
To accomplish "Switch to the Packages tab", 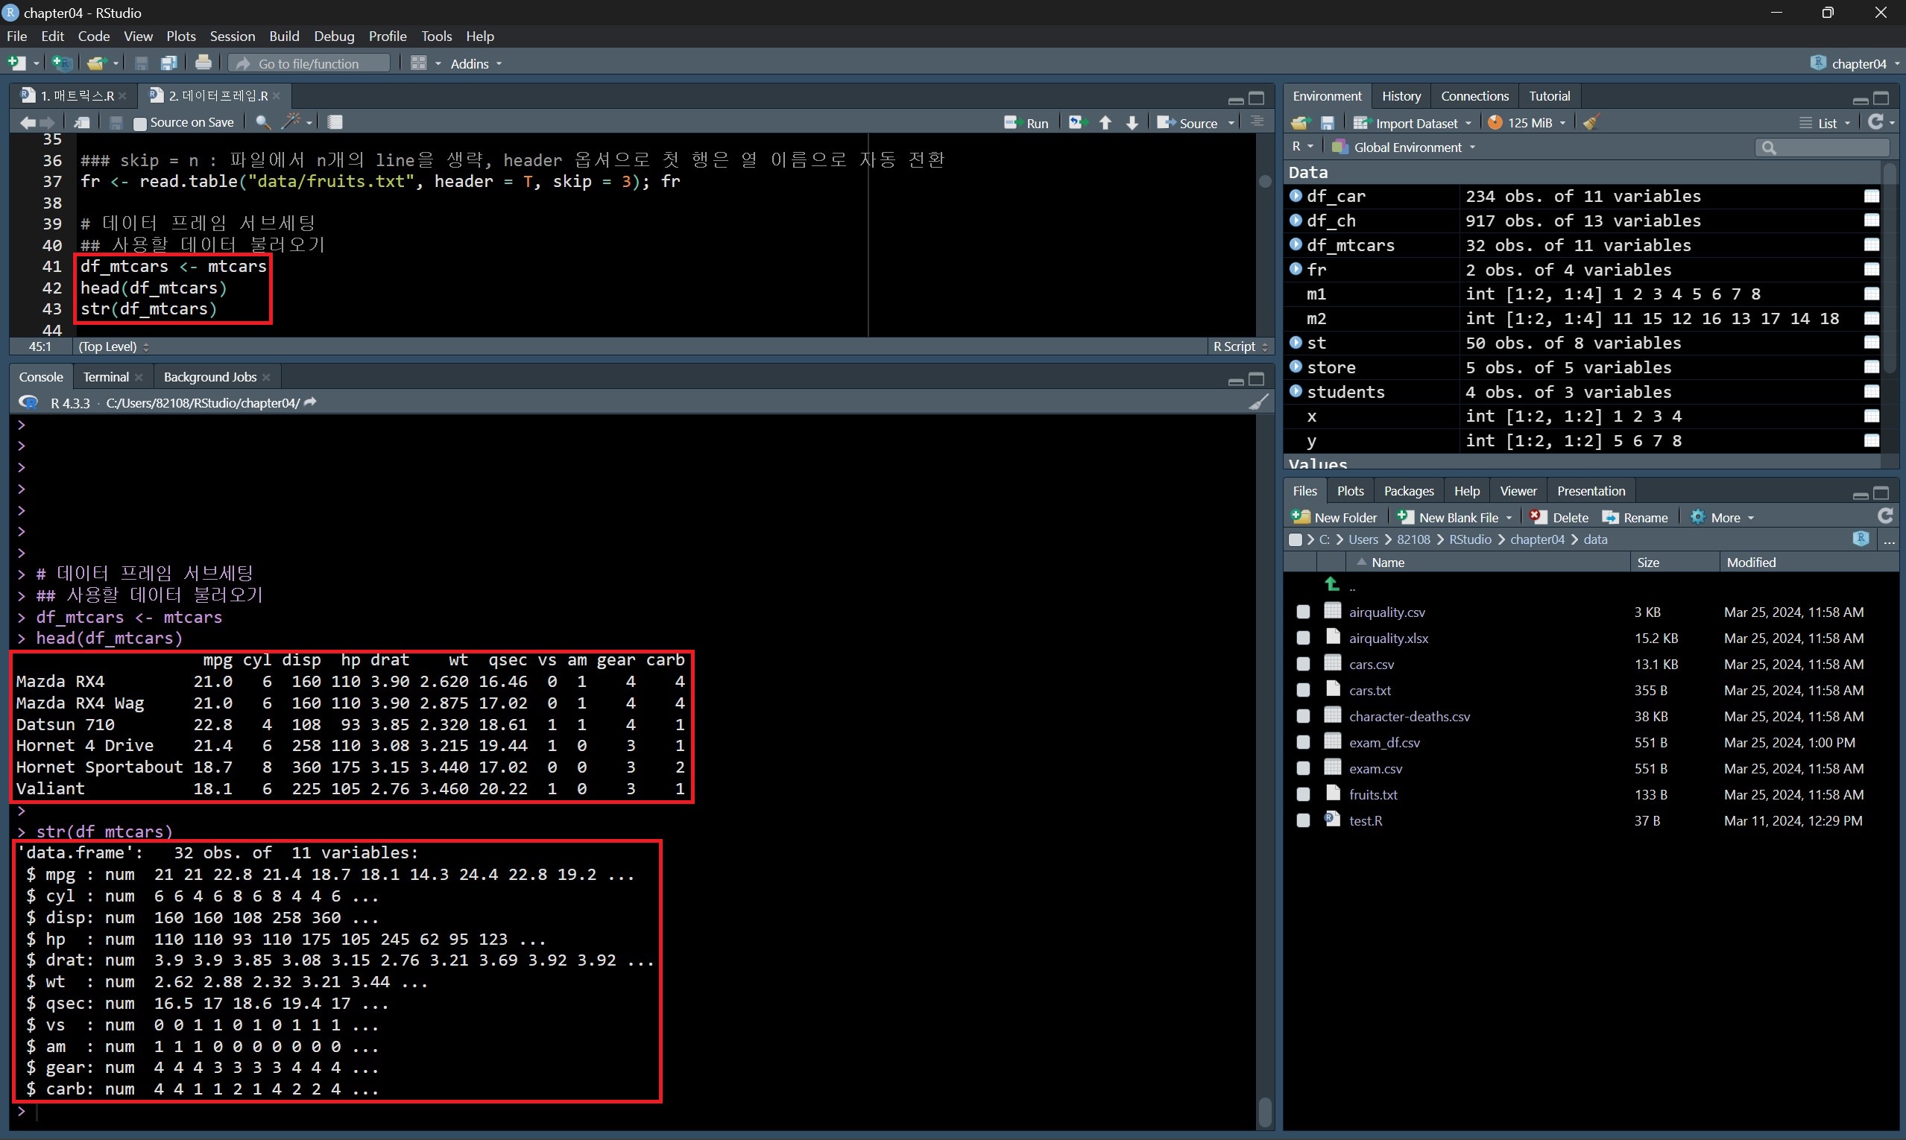I will click(x=1408, y=491).
